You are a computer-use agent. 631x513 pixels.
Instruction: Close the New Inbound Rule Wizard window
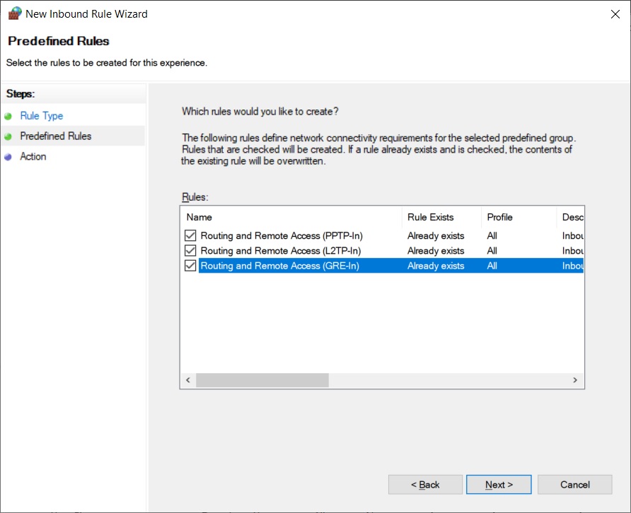(x=615, y=14)
